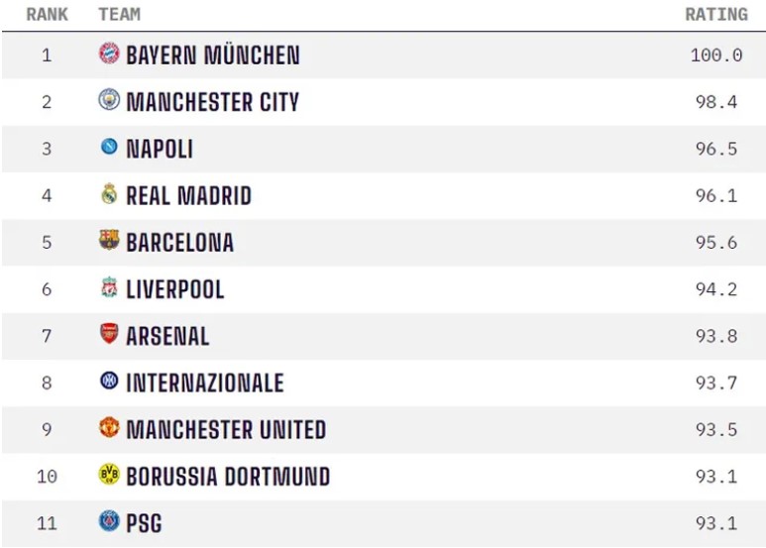Click the Barcelona club crest
Image resolution: width=766 pixels, height=548 pixels.
click(x=109, y=241)
